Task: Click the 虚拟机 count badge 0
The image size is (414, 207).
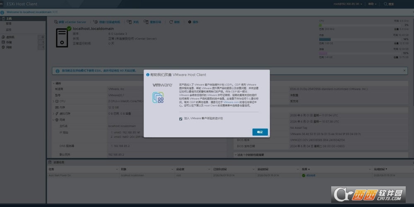Action: [41, 37]
